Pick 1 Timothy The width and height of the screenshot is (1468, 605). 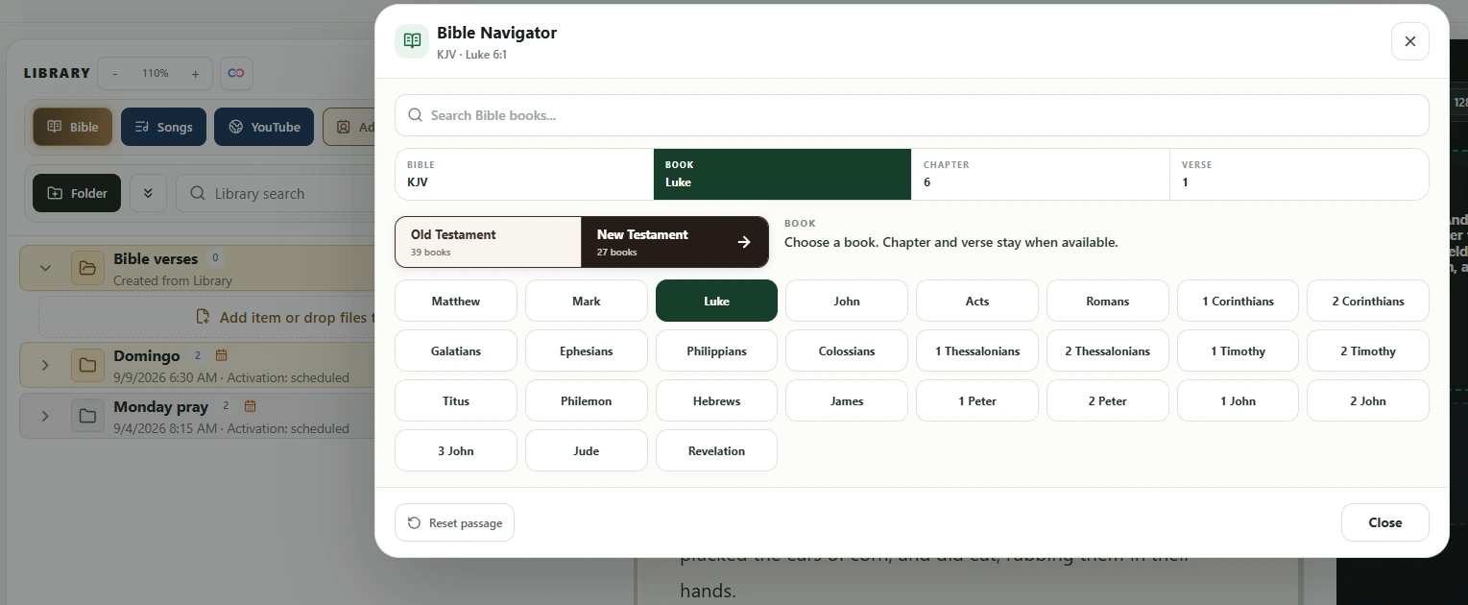pyautogui.click(x=1239, y=351)
